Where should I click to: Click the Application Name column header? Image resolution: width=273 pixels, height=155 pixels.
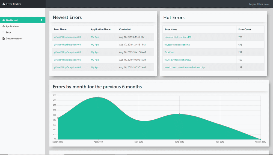pos(101,29)
